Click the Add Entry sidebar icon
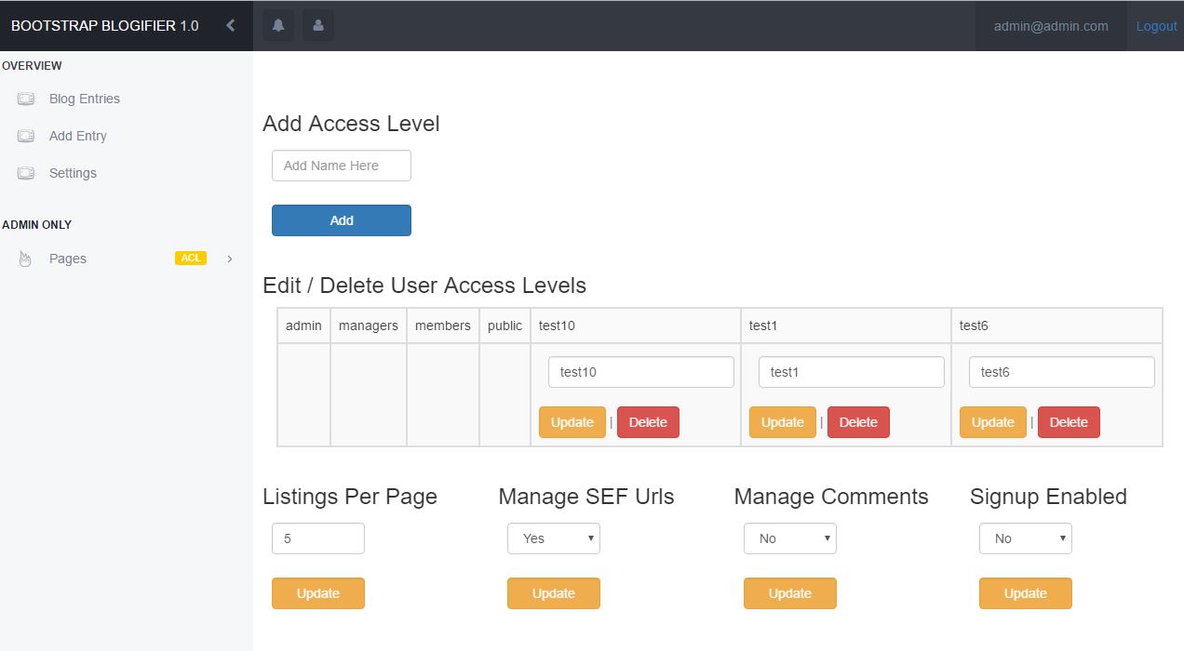Image resolution: width=1184 pixels, height=651 pixels. 26,136
